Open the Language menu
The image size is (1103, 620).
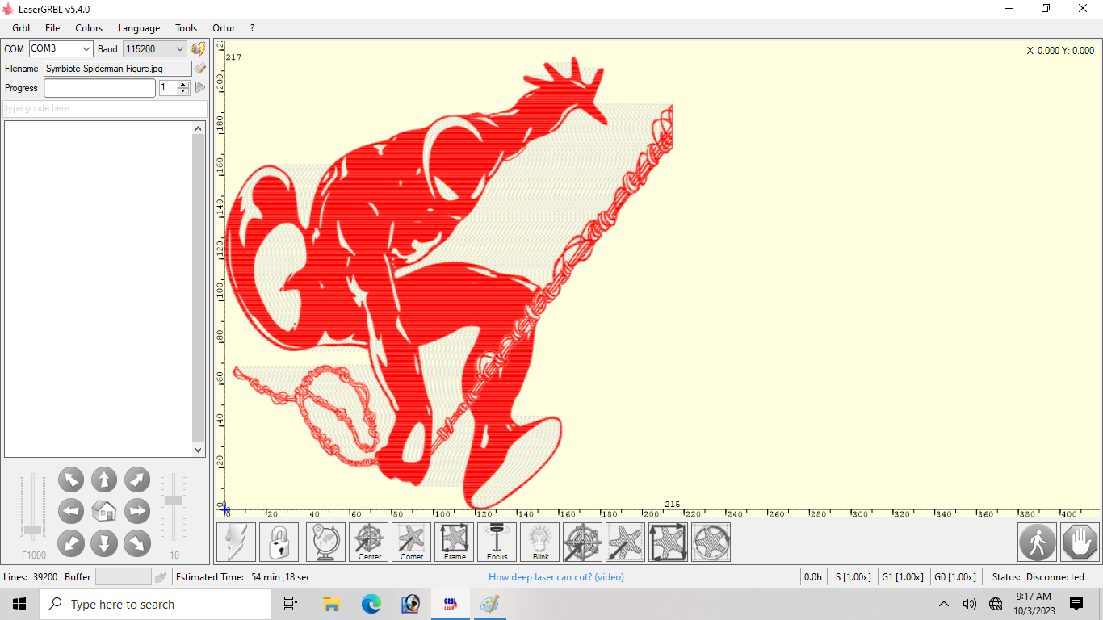(x=139, y=28)
